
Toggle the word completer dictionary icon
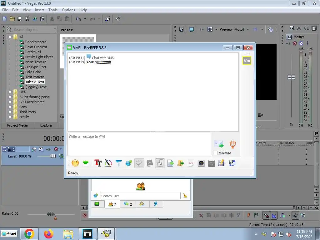pos(150,163)
